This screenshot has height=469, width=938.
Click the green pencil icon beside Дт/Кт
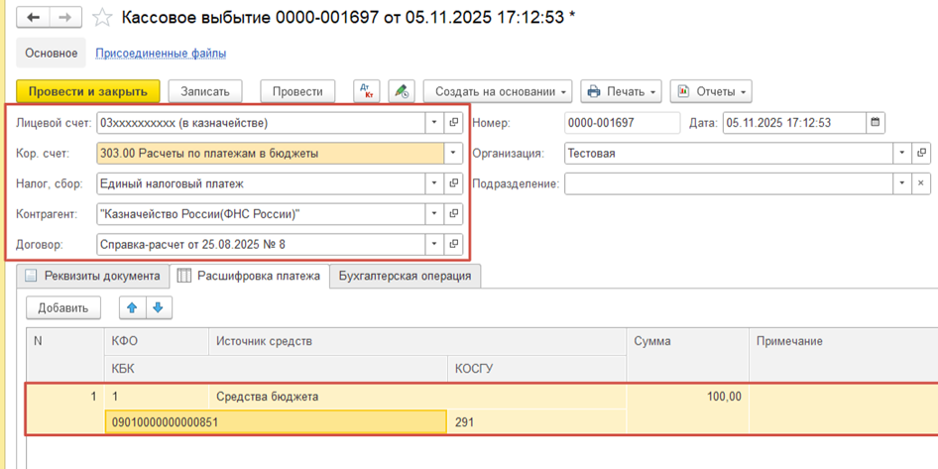point(402,91)
